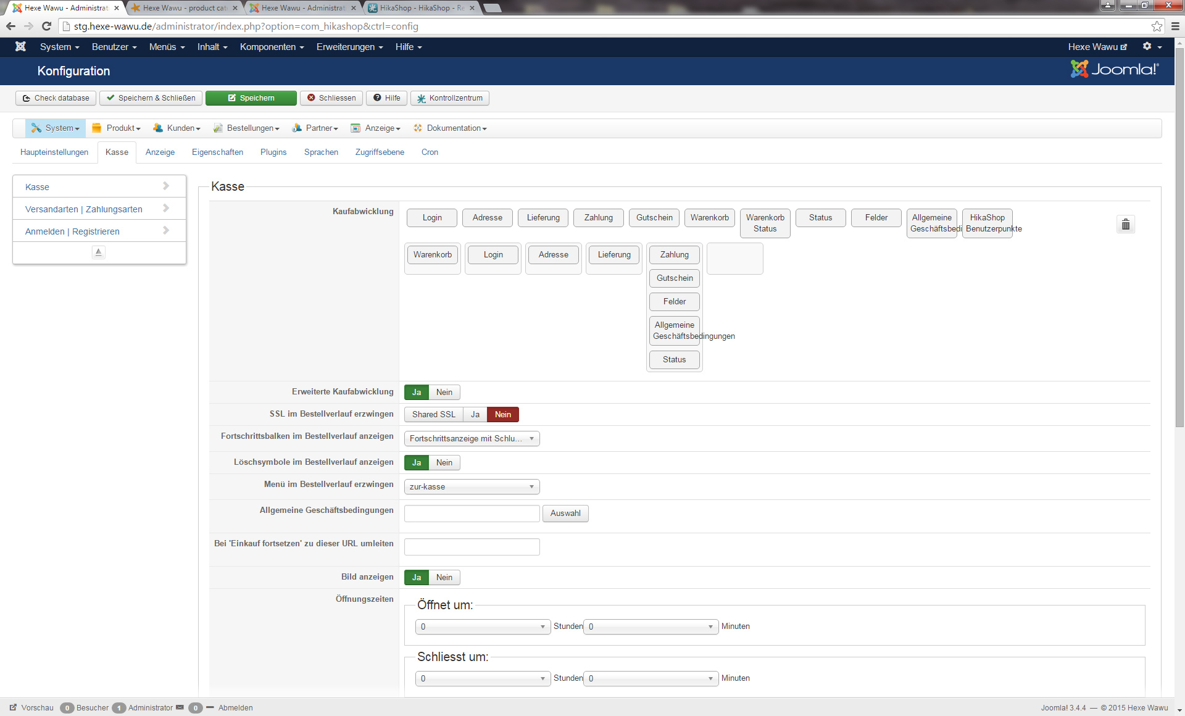Click the Joomla logo icon in admin menu
Image resolution: width=1185 pixels, height=716 pixels.
click(20, 47)
